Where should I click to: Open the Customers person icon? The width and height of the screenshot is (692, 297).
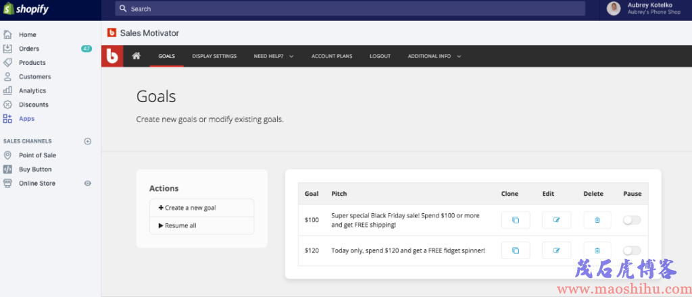pyautogui.click(x=7, y=77)
